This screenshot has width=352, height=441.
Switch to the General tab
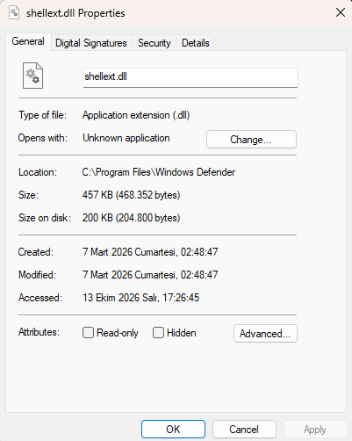[x=28, y=41]
